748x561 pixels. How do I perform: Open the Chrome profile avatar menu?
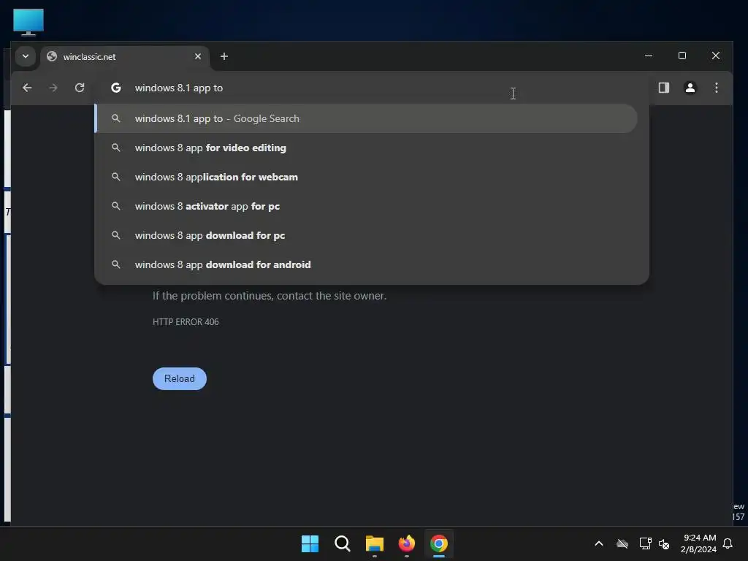[690, 88]
